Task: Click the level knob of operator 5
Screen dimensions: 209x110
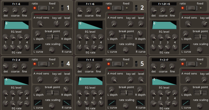Action: click(x=141, y=79)
